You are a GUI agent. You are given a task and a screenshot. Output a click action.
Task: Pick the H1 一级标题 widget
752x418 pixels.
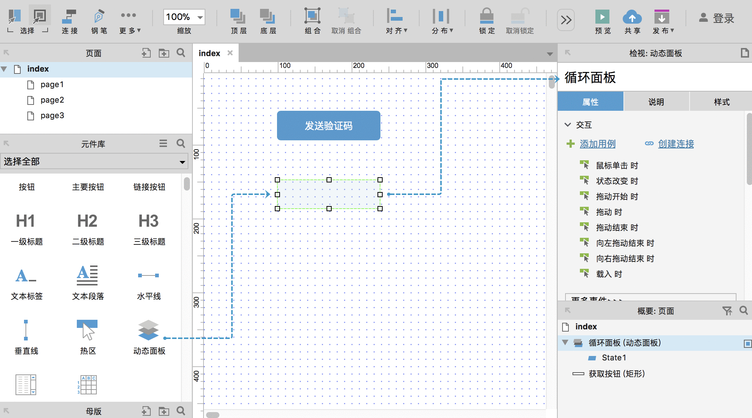tap(26, 229)
